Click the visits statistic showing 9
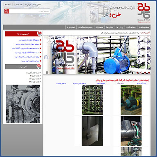This screenshot has height=157, width=157. (x=35, y=76)
